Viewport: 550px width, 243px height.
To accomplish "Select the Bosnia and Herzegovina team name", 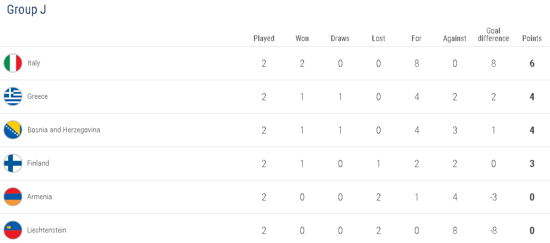I will [64, 130].
